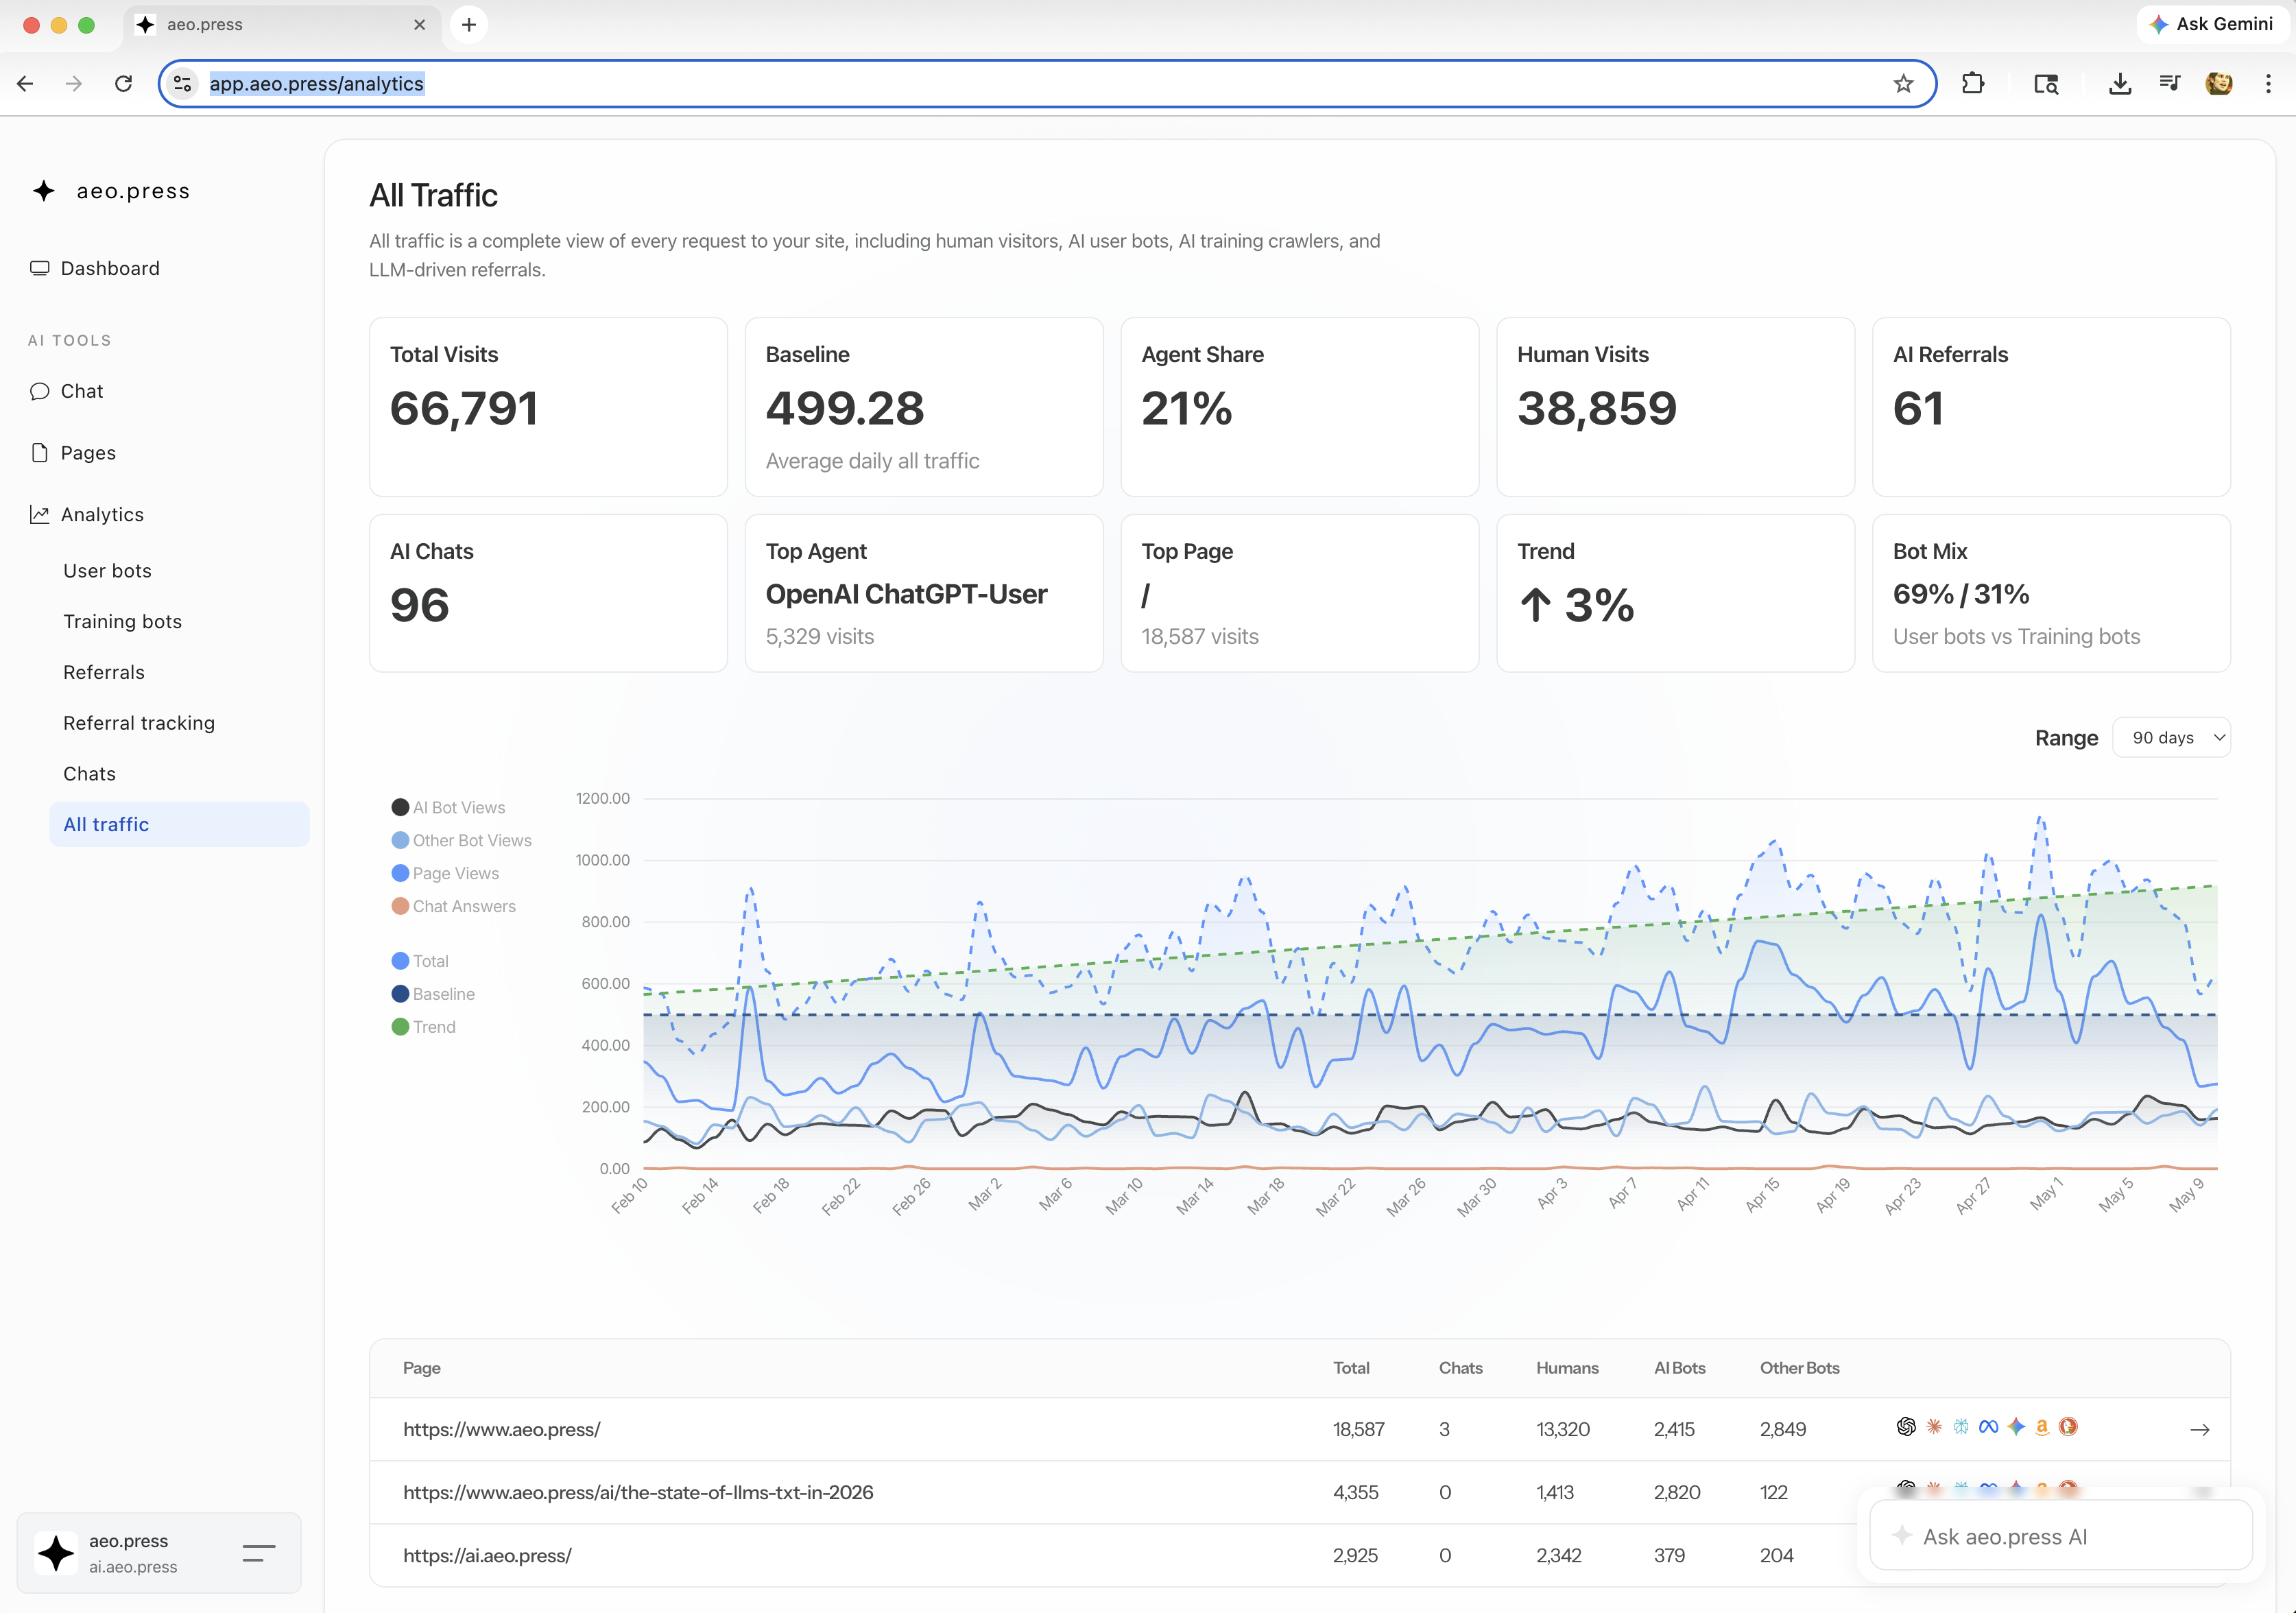This screenshot has height=1613, width=2296.
Task: Open Referral tracking in the sidebar
Action: (139, 723)
